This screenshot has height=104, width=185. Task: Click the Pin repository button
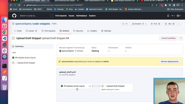(125, 24)
